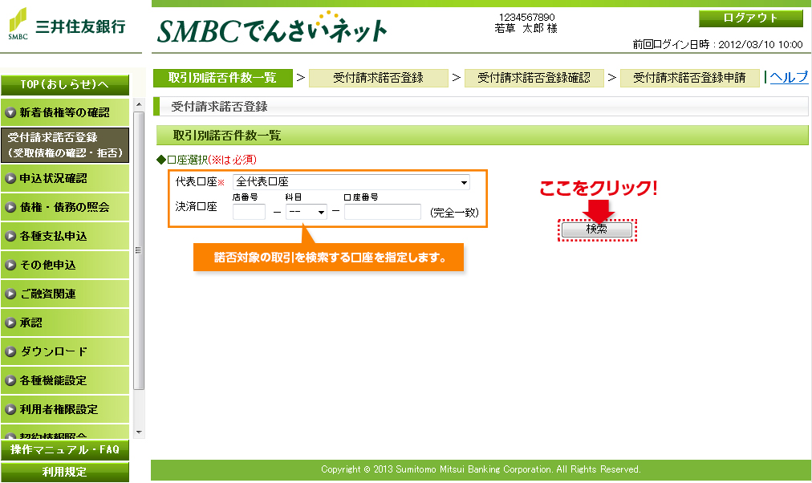Click the 取引別諾否件数一覧 section heading
This screenshot has width=812, height=483.
[x=227, y=136]
